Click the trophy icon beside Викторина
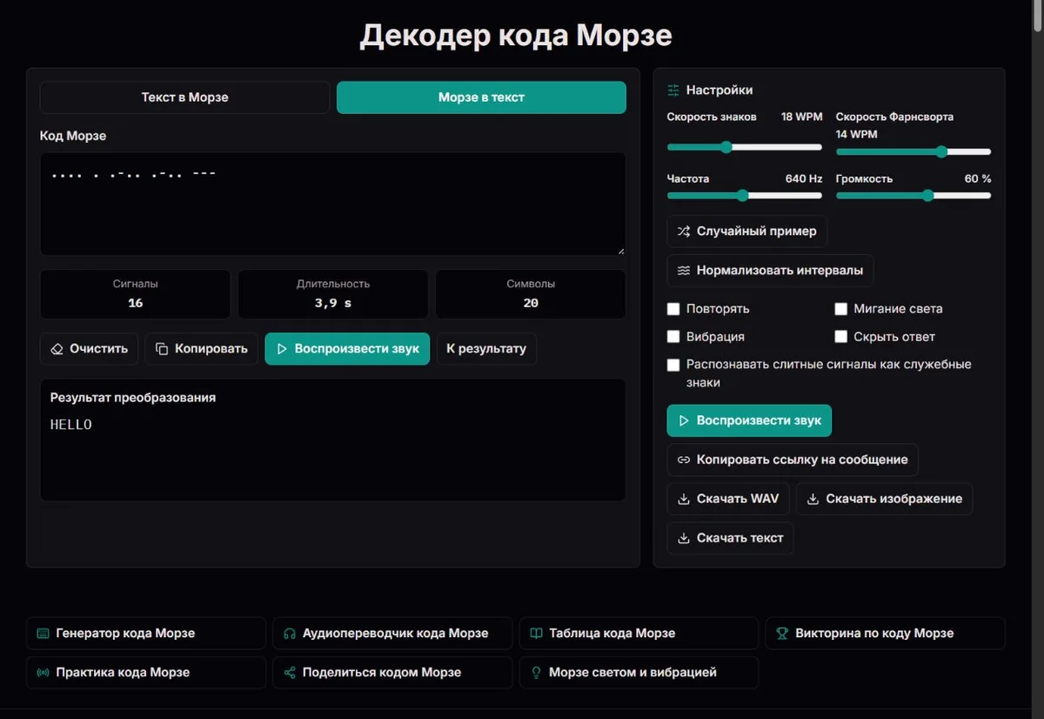The height and width of the screenshot is (719, 1044). click(x=783, y=634)
